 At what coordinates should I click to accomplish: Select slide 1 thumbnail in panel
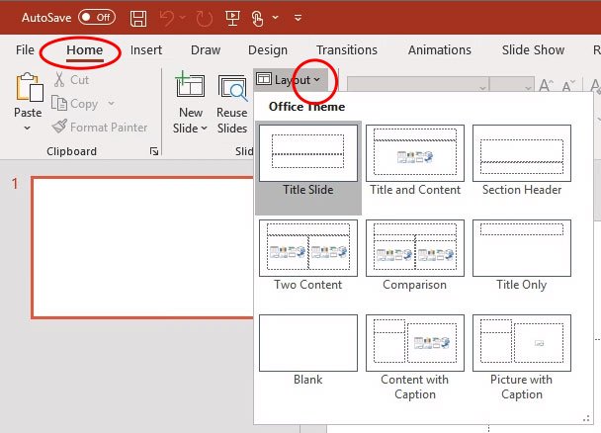pyautogui.click(x=143, y=247)
